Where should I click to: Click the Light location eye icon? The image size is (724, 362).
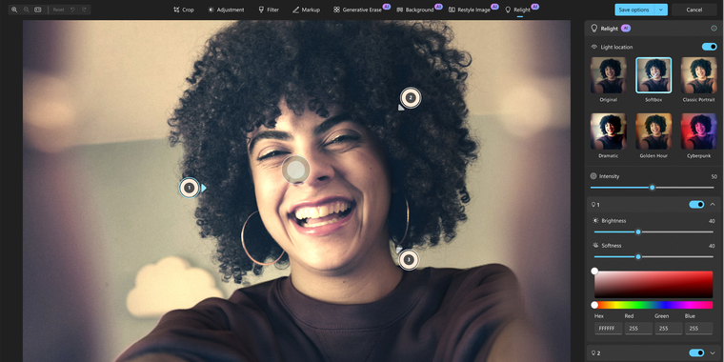coord(594,47)
